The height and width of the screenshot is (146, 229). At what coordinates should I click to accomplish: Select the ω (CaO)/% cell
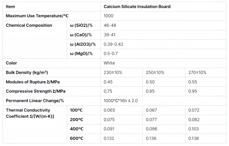[x=84, y=35]
